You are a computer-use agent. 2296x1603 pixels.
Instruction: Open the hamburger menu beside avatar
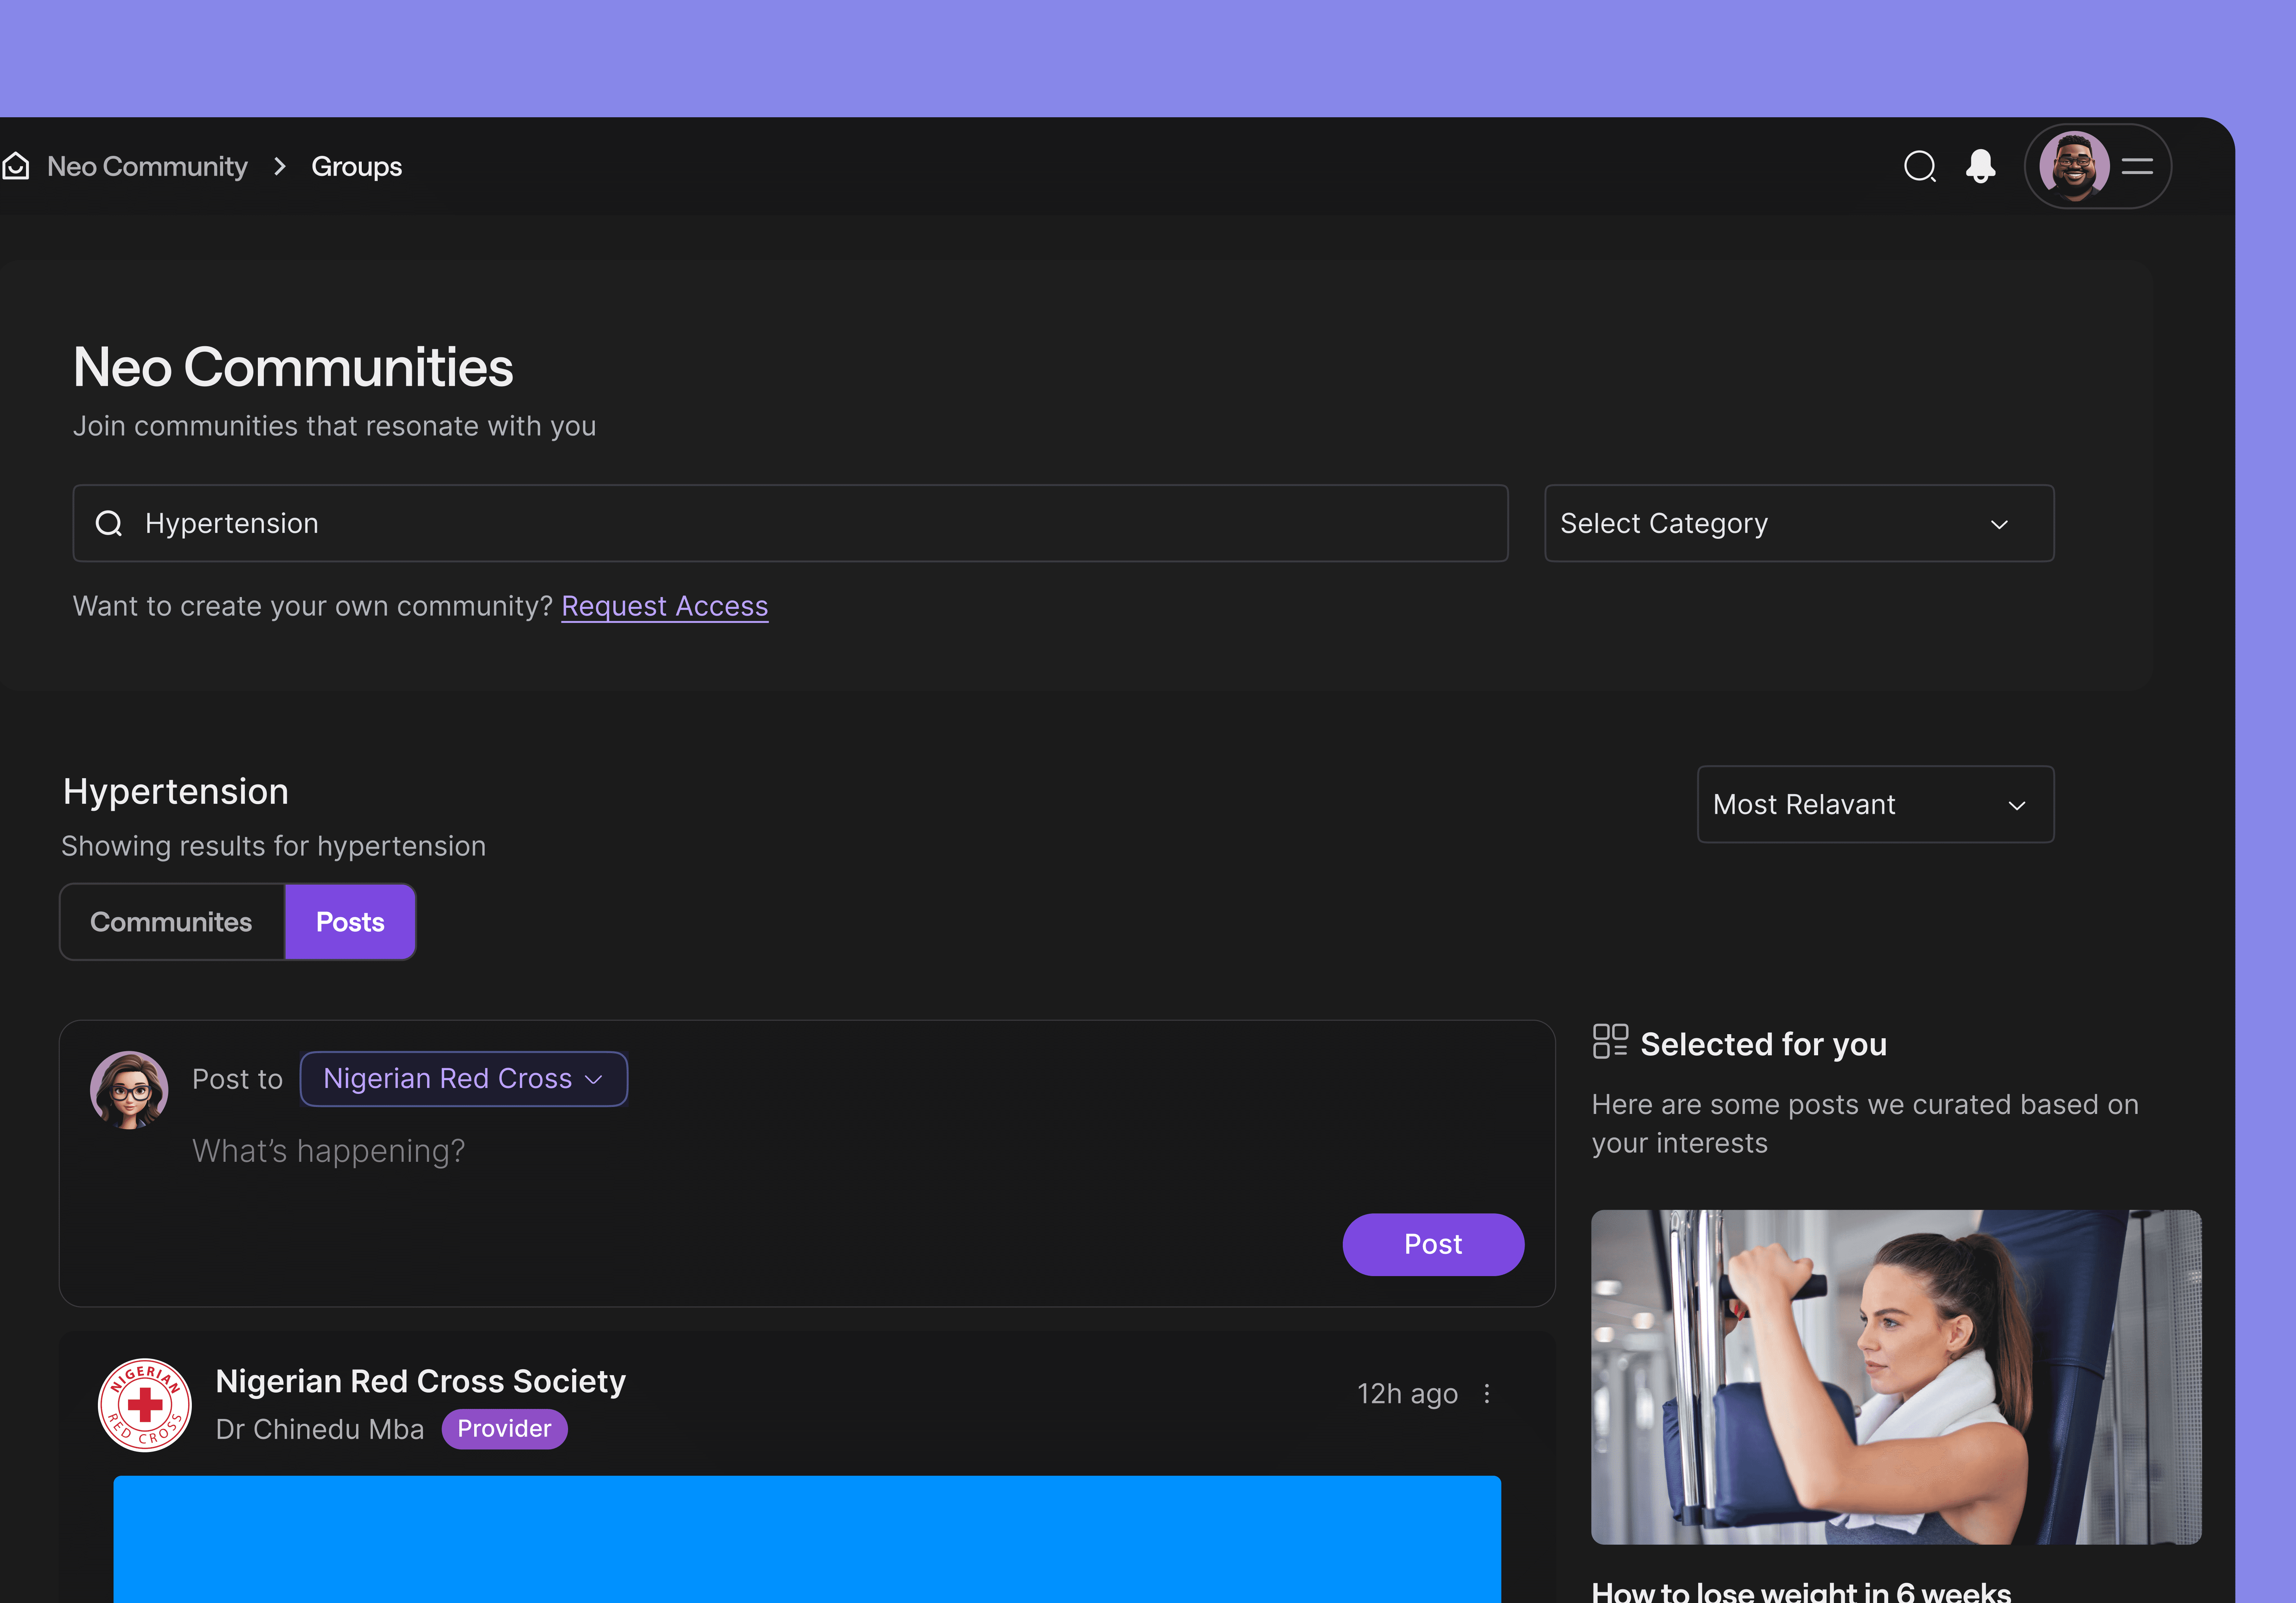click(2137, 166)
